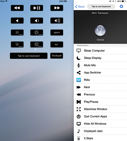The height and width of the screenshot is (141, 127).
Task: Go Back using the chevron
Action: (x=80, y=6)
